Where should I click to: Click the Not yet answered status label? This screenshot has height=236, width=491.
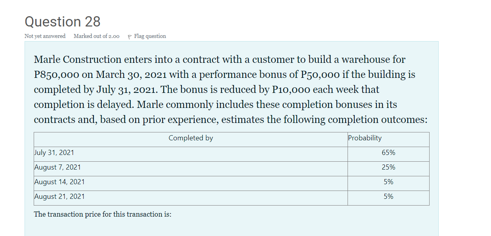point(44,36)
